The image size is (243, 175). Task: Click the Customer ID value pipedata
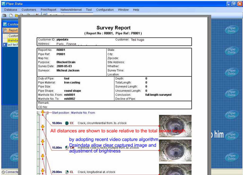[x=62, y=39]
